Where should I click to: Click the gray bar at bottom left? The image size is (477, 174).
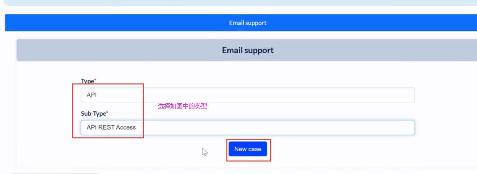point(54,173)
